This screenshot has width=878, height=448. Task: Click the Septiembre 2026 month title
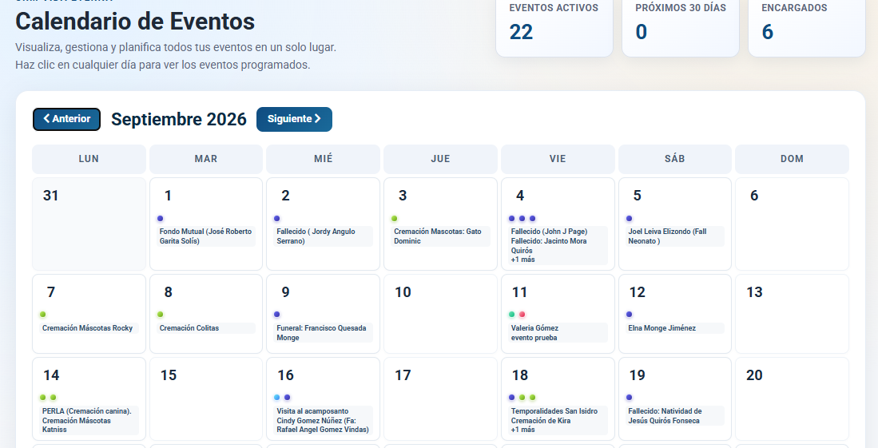[179, 119]
